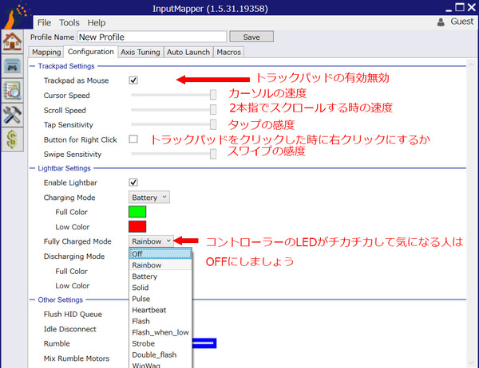Screen dimensions: 479x368
Task: Open the green Full Color swatch
Action: 137,212
